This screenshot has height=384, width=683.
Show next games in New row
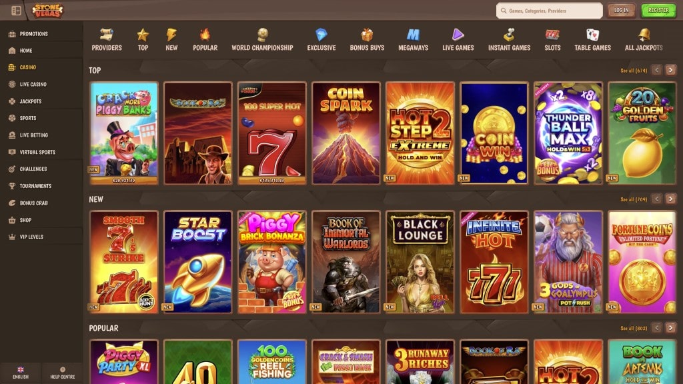tap(671, 199)
